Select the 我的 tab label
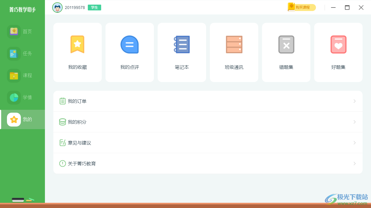This screenshot has width=371, height=208. [27, 119]
